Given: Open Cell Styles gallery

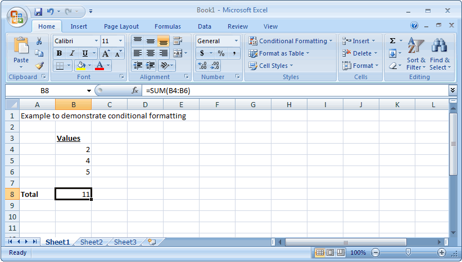Looking at the screenshot, I should point(270,66).
